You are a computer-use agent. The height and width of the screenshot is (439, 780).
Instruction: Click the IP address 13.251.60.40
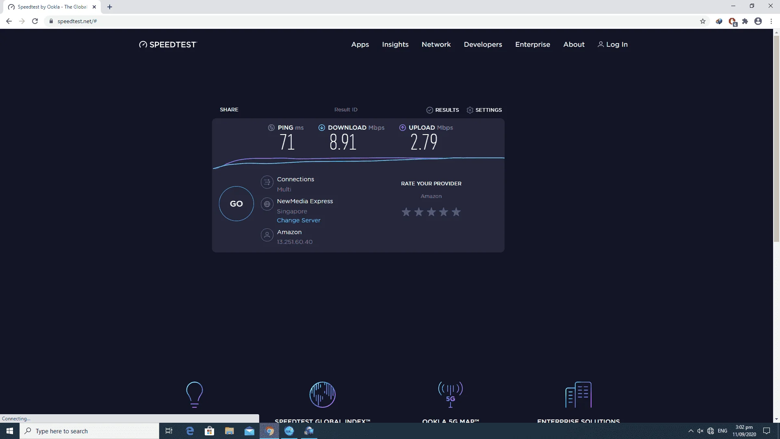(295, 242)
